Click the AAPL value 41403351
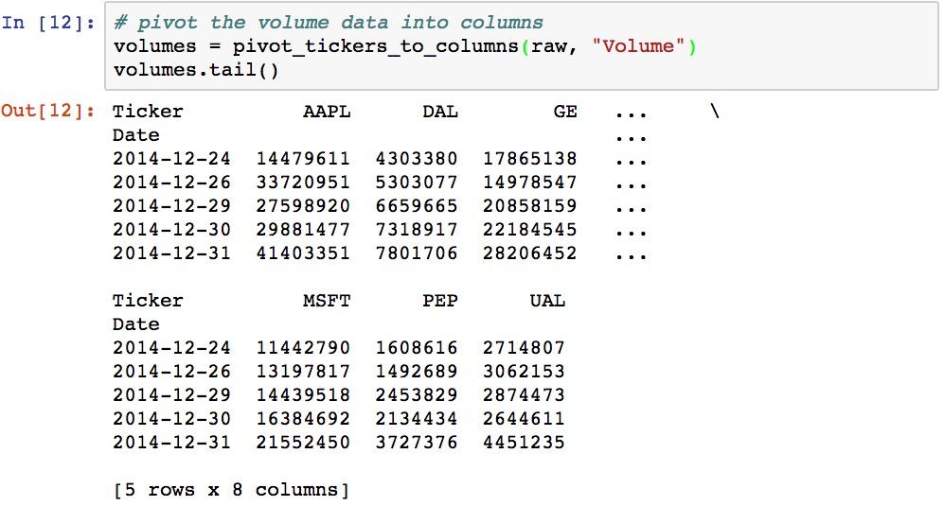Viewport: 944px width, 506px height. [303, 253]
